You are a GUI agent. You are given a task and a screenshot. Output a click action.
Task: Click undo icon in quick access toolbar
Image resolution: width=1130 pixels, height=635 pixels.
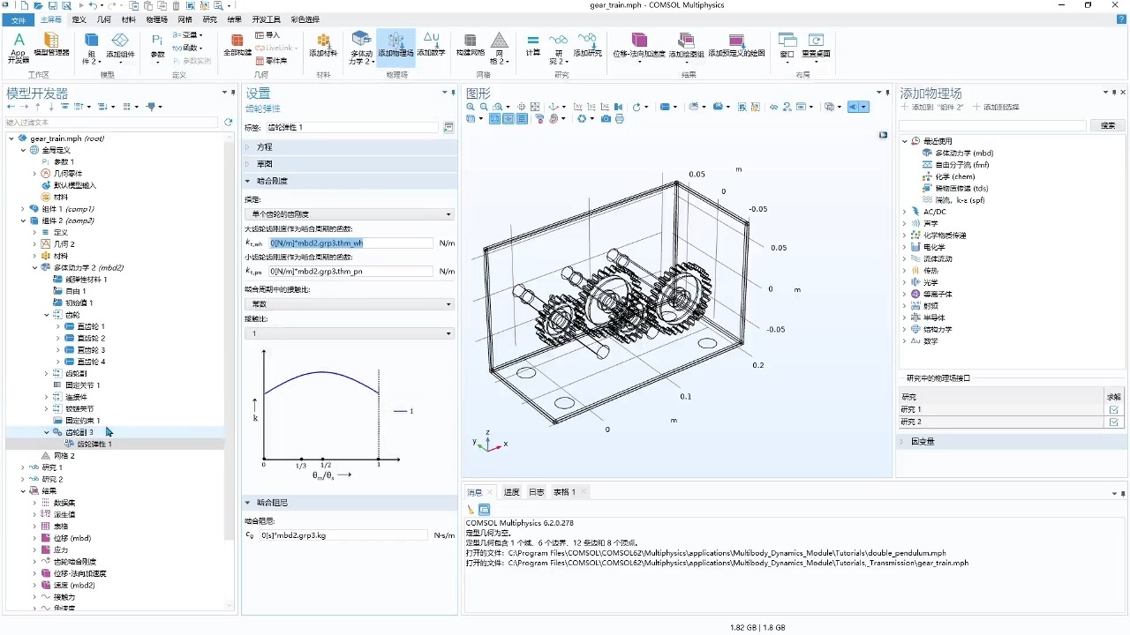[x=91, y=5]
